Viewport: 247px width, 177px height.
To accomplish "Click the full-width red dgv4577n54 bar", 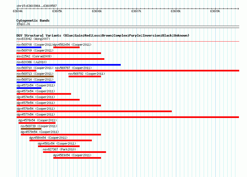I will pyautogui.click(x=128, y=117).
